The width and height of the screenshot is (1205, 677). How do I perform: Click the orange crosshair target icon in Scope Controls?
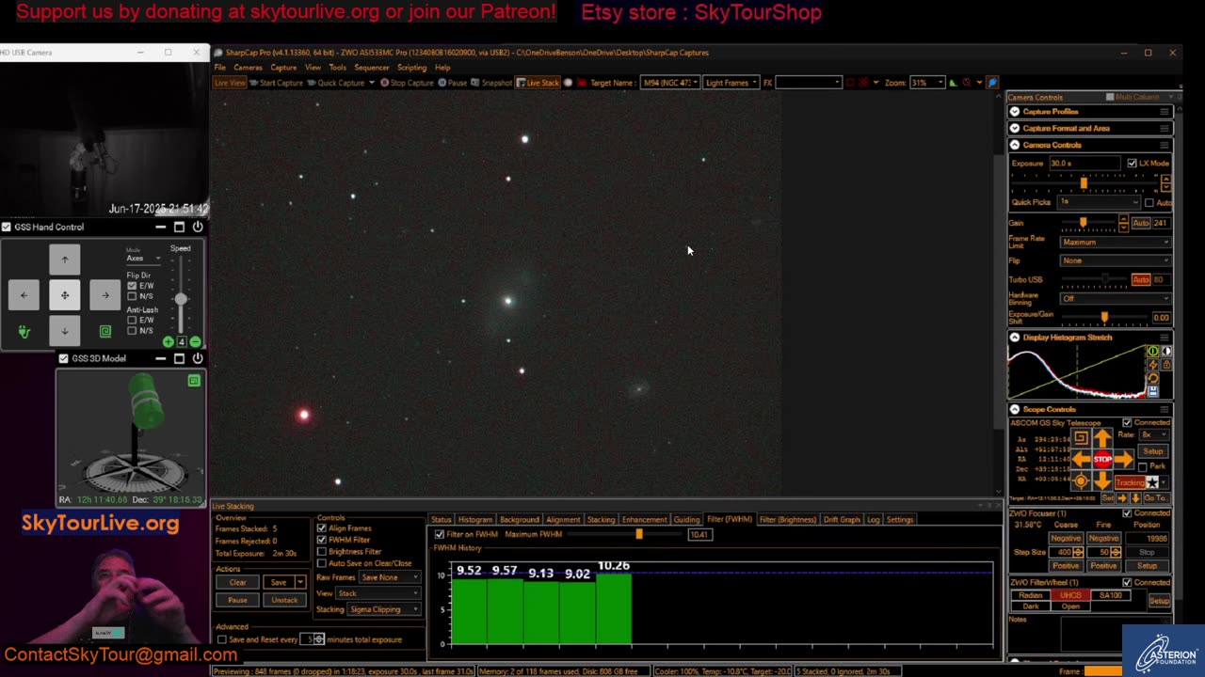[x=1081, y=480]
